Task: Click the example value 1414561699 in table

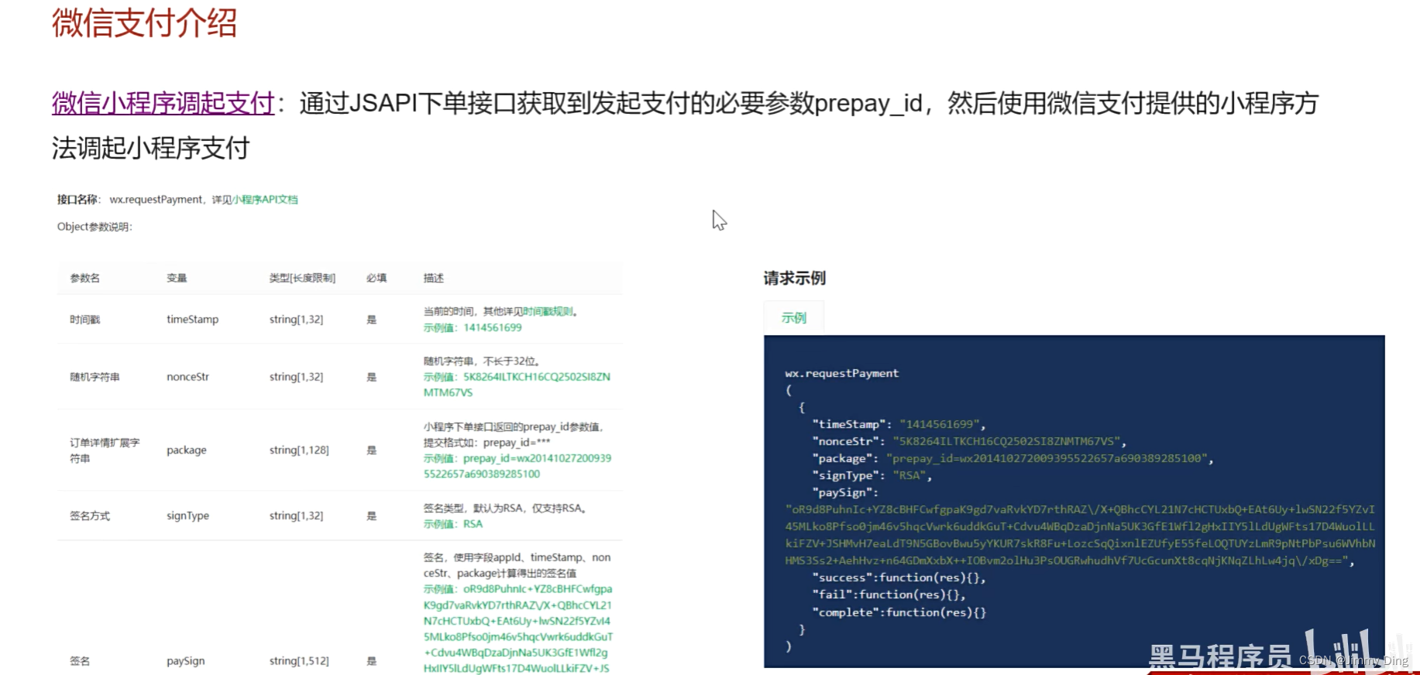Action: [493, 327]
